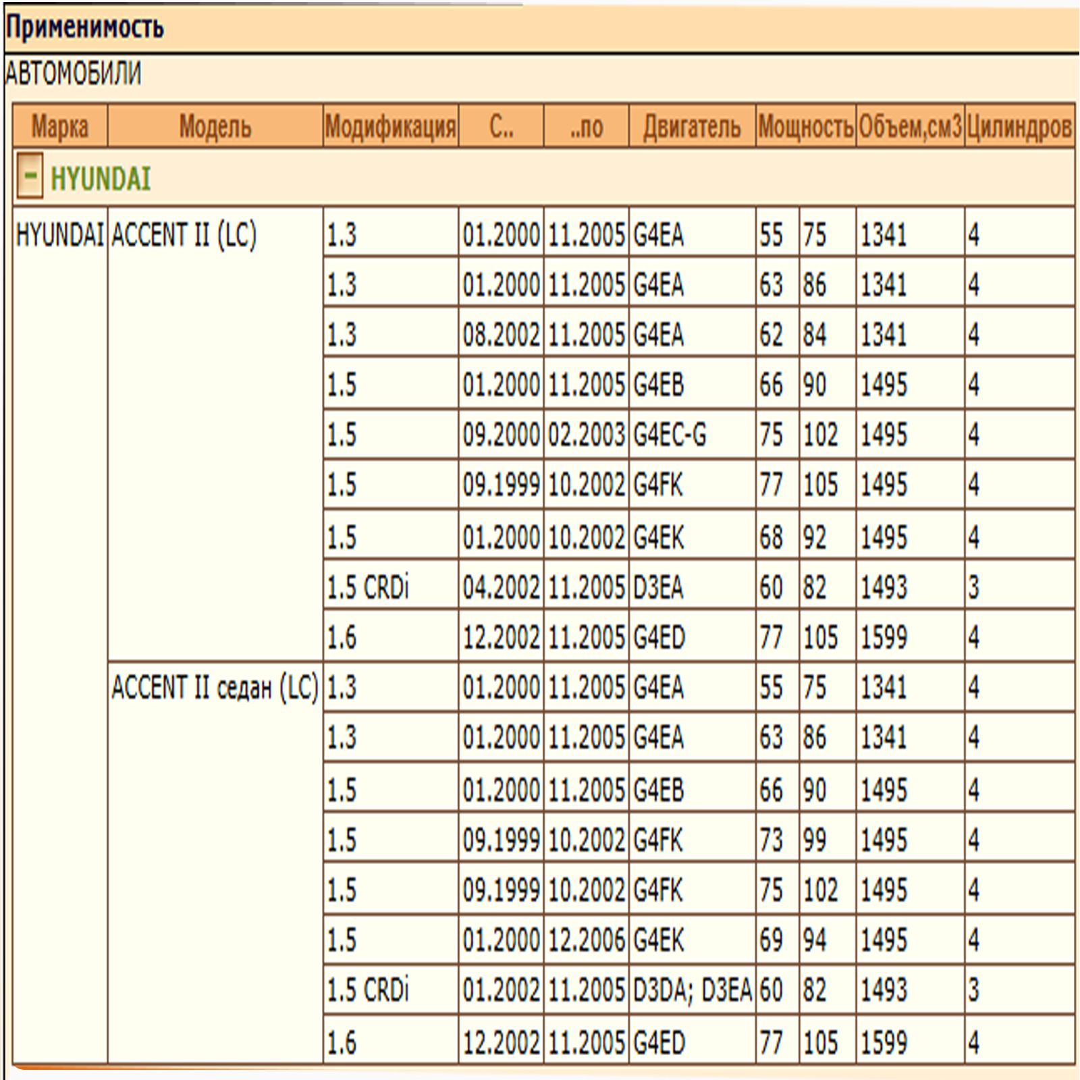Click the Применимость section title
Viewport: 1080px width, 1080px height.
[x=85, y=28]
